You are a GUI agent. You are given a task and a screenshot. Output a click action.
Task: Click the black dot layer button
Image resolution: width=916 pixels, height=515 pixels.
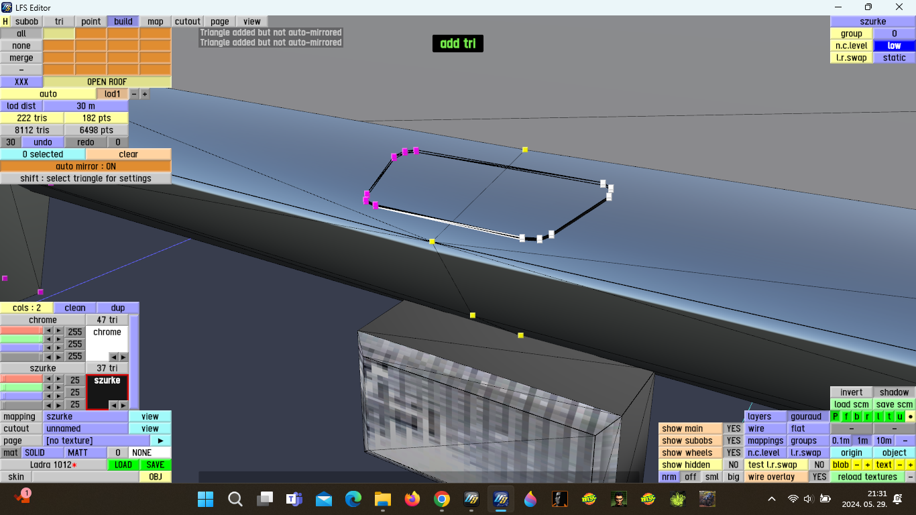(911, 416)
